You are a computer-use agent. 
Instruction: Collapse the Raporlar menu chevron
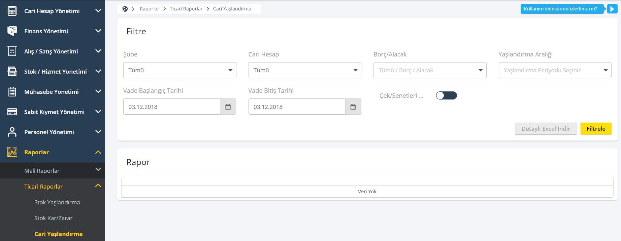pos(98,152)
